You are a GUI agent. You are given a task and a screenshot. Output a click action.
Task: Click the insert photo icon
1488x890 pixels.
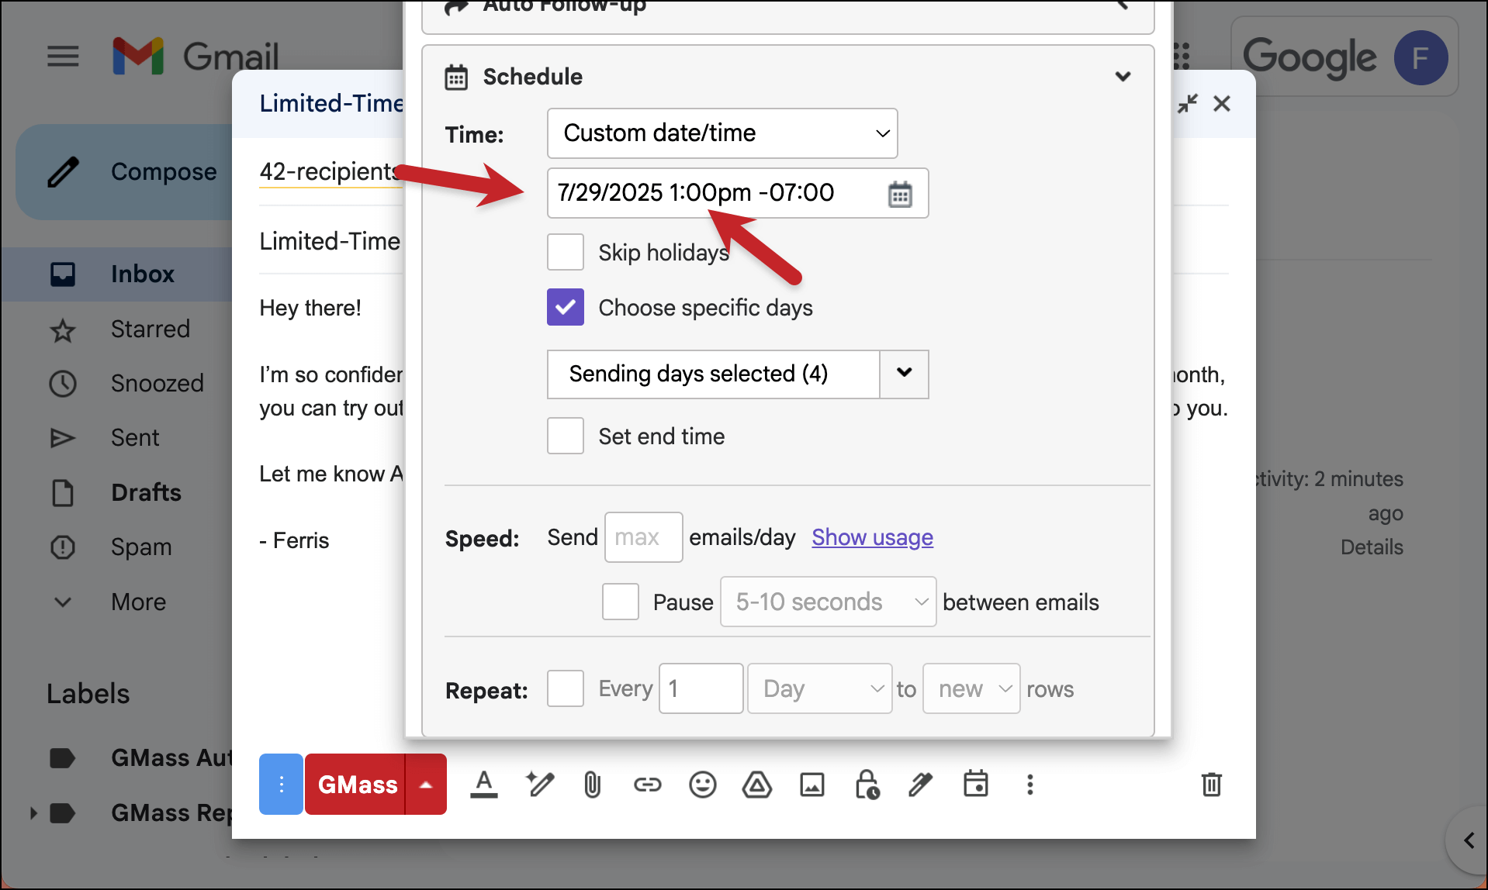(x=811, y=785)
